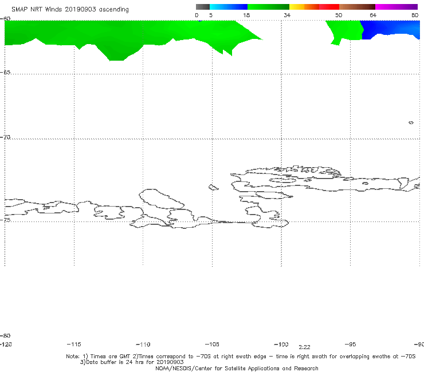Click the yellow-orange segment of the colorbar

coord(304,7)
